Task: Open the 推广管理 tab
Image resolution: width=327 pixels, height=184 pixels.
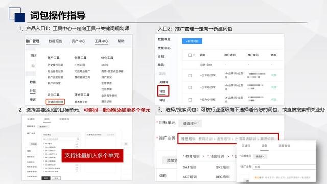Action: [32, 41]
